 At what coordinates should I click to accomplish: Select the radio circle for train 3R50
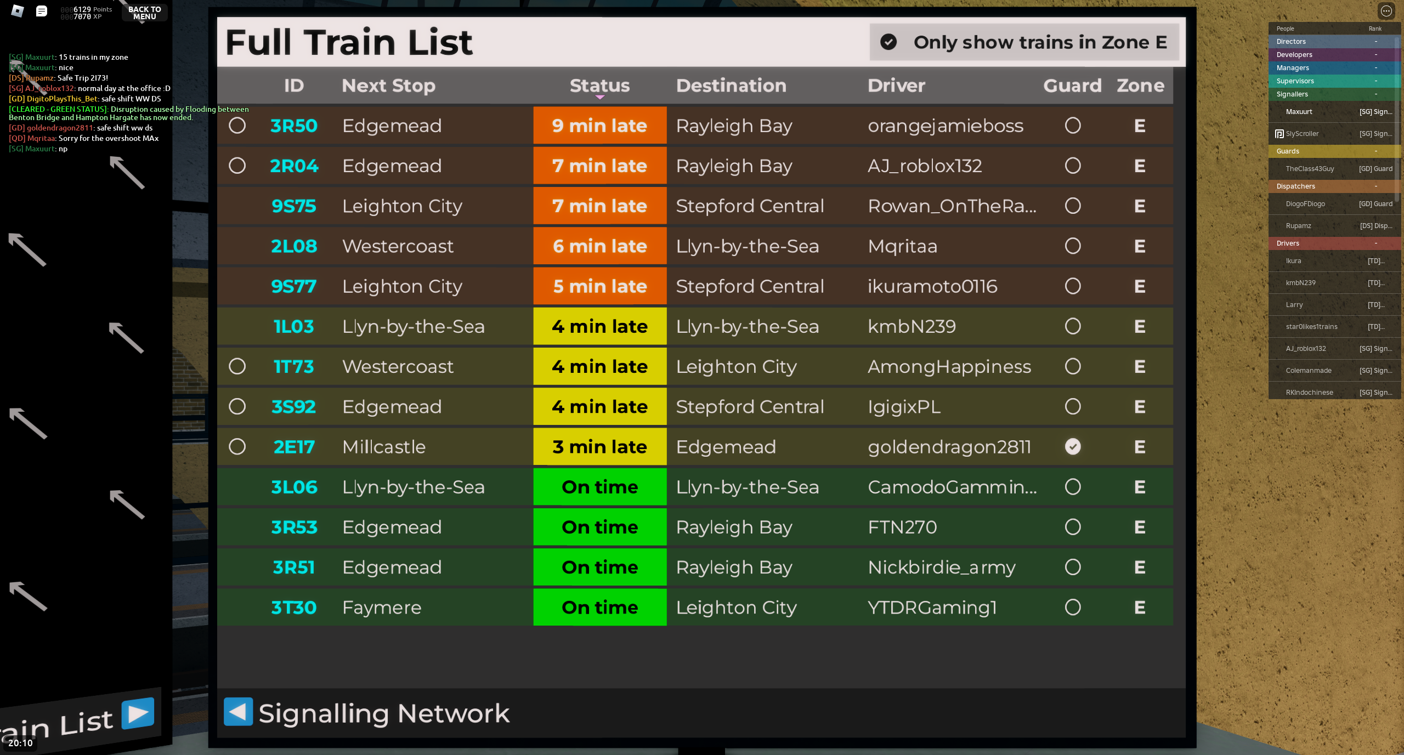(x=237, y=126)
